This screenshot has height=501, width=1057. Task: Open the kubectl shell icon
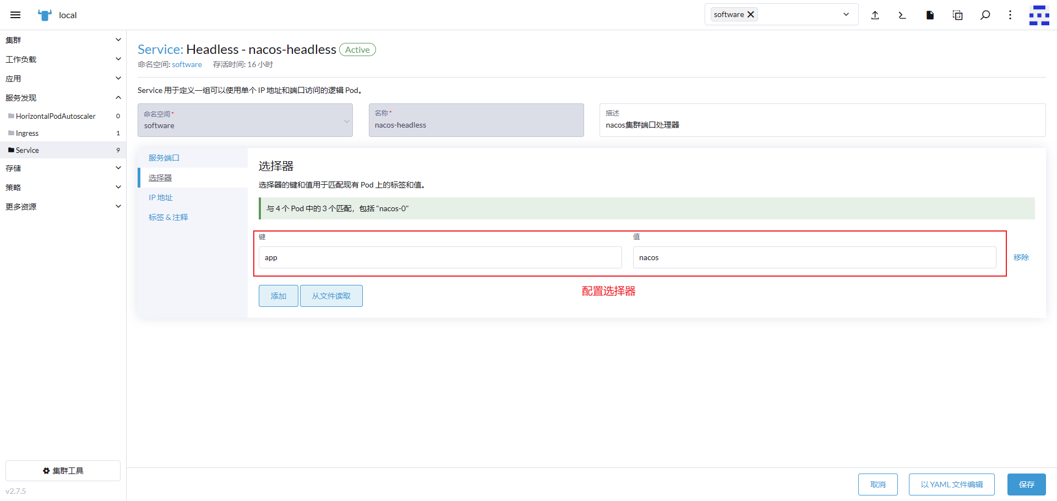tap(902, 15)
